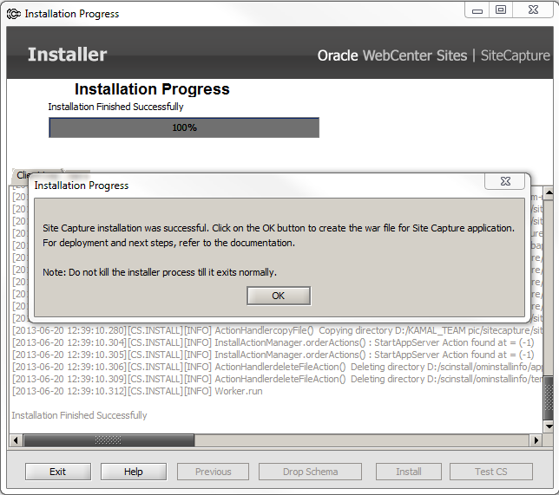Click the log line at 12:39:10.304
The image size is (559, 495).
[x=273, y=342]
